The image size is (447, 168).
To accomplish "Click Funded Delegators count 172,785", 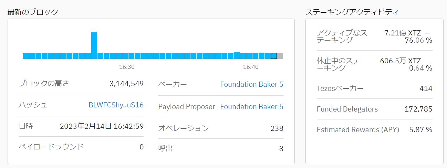I will (418, 109).
